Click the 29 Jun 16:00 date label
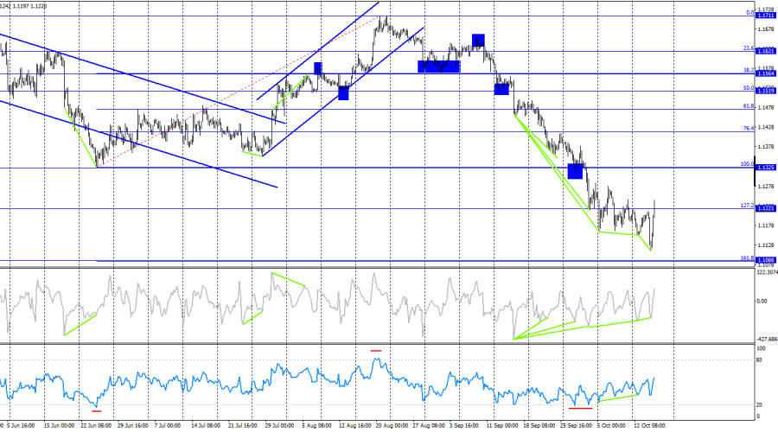Screen dimensions: 778x432 [x=132, y=426]
